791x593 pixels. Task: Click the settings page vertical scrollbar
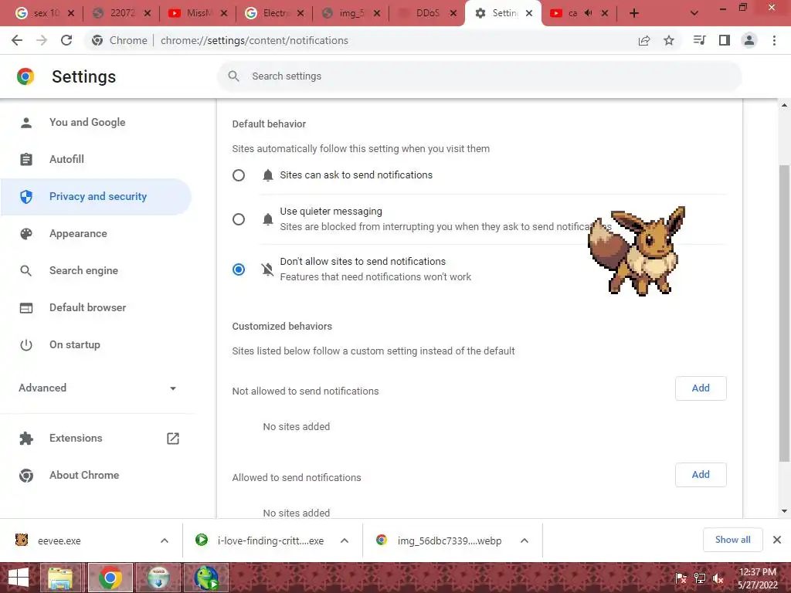(784, 313)
